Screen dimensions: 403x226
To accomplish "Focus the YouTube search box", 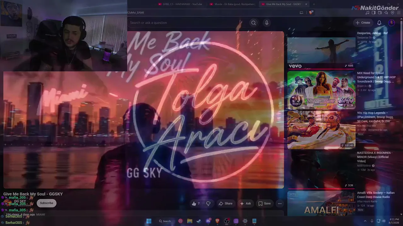I will tap(188, 23).
